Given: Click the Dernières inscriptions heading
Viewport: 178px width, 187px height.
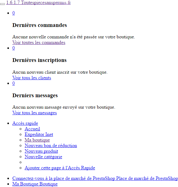Looking at the screenshot, I should pos(39,60).
